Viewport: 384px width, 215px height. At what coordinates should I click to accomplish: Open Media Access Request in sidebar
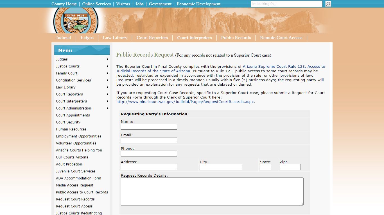click(74, 185)
